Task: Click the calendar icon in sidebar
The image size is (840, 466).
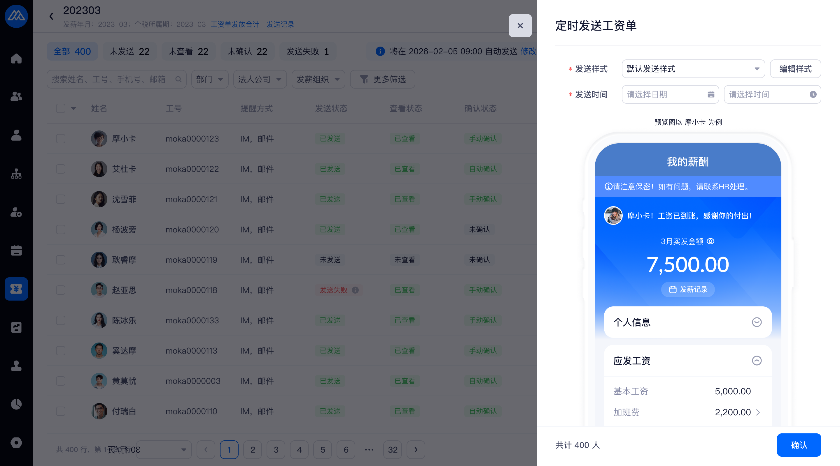Action: click(x=16, y=250)
